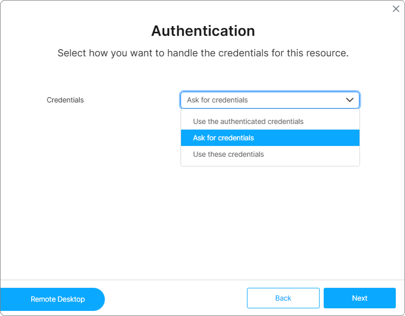Return with the Back button
This screenshot has width=405, height=316.
(283, 298)
